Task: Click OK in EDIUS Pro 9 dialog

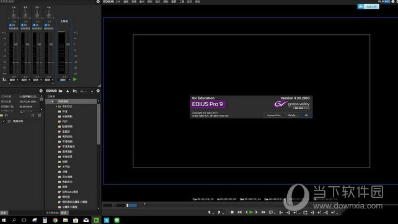Action: (x=306, y=115)
